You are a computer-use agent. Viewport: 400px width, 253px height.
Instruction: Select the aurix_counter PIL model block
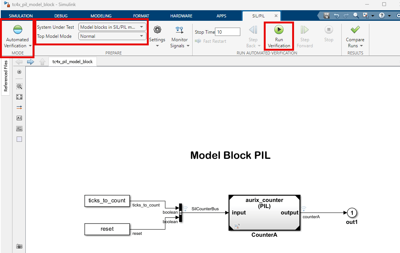264,213
